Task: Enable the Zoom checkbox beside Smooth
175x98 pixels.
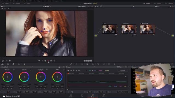Action: pos(106,92)
